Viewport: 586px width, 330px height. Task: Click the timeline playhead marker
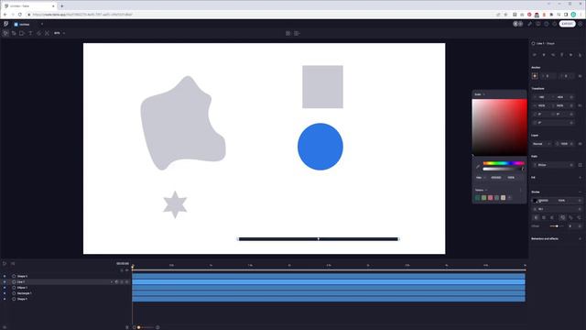132,267
